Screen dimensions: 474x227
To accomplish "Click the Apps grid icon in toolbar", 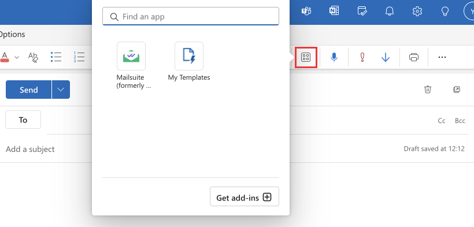I will pyautogui.click(x=306, y=57).
